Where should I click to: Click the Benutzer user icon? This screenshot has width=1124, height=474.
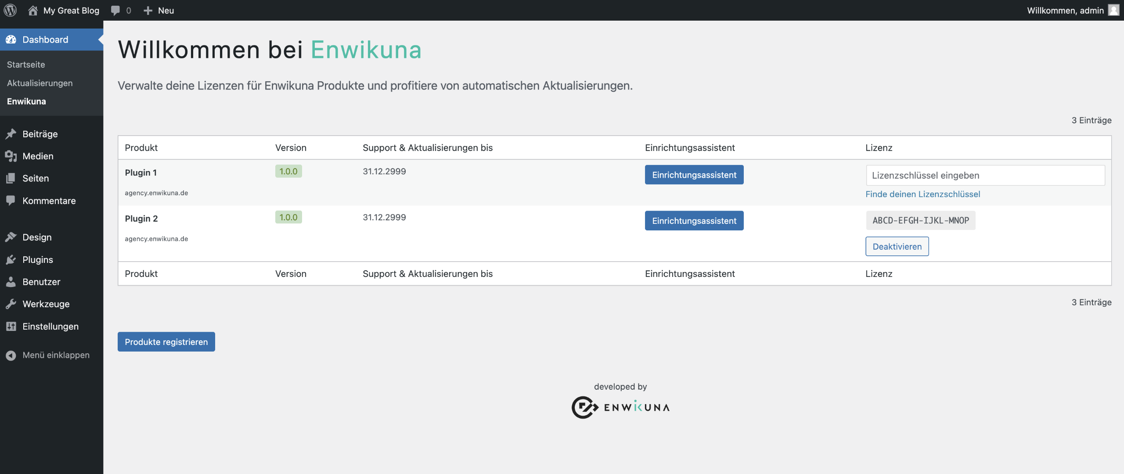11,282
